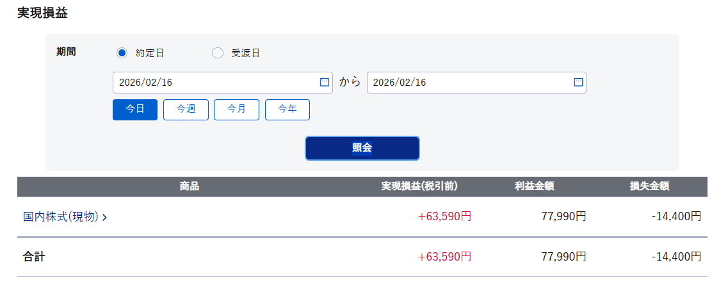Focus the end date input field
The height and width of the screenshot is (283, 712).
click(469, 83)
